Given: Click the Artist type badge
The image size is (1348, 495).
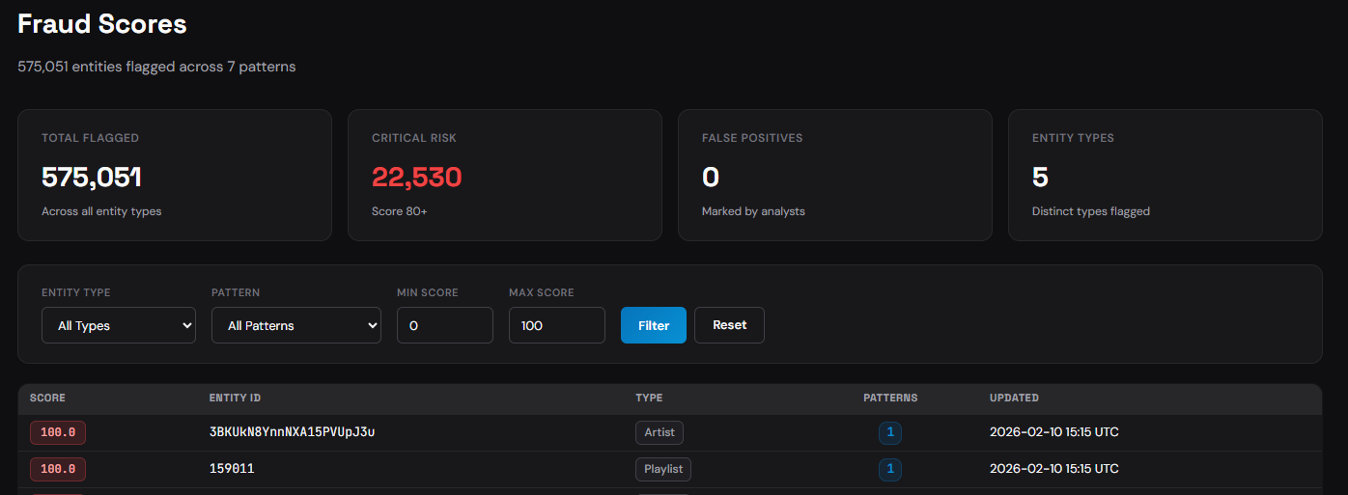Looking at the screenshot, I should point(660,432).
